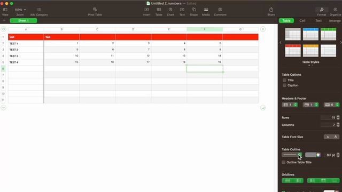Toggle vertical body gridlines
This screenshot has width=342, height=192.
298,180
